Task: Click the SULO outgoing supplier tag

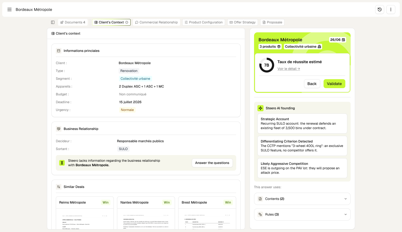Action: [123, 149]
